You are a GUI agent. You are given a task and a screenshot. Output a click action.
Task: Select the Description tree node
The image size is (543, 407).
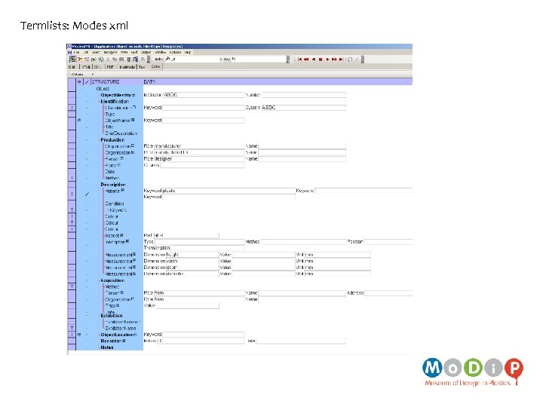point(113,185)
